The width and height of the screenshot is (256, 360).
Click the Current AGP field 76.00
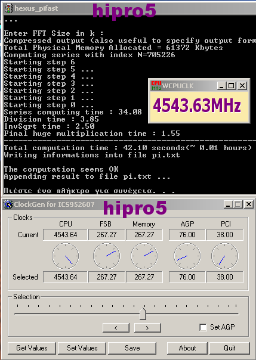(187, 235)
